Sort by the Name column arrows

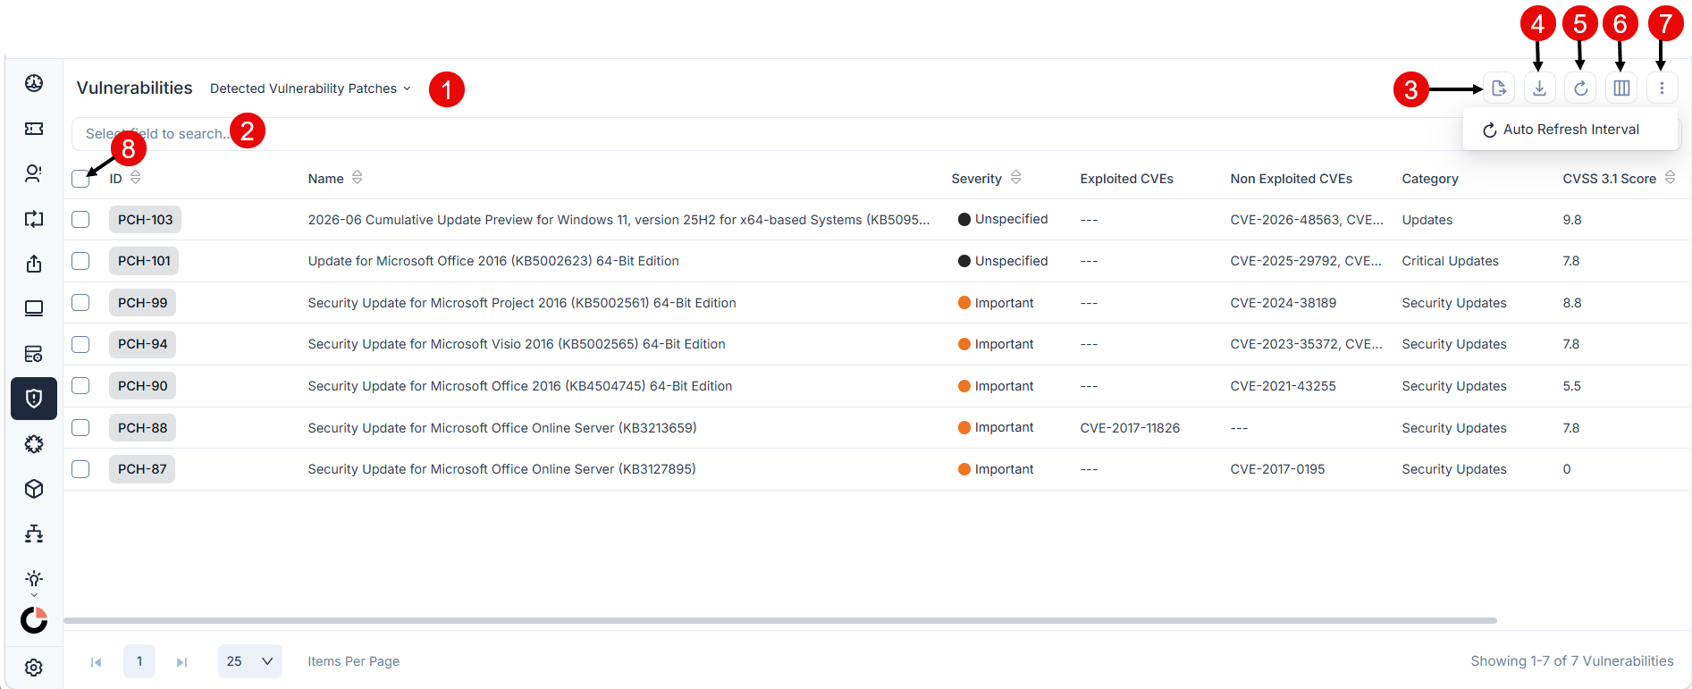tap(357, 178)
